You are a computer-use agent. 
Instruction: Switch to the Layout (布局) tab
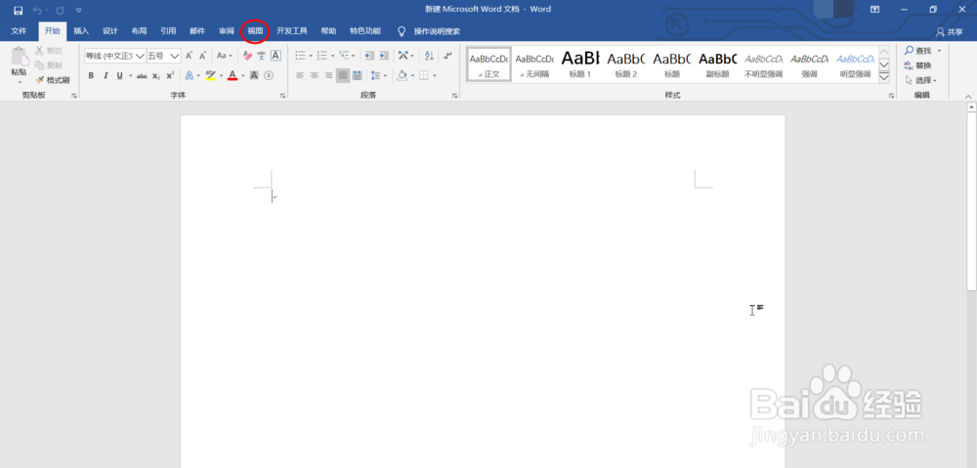[x=139, y=31]
